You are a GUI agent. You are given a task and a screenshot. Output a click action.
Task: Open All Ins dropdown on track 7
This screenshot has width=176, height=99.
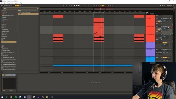(x=159, y=19)
